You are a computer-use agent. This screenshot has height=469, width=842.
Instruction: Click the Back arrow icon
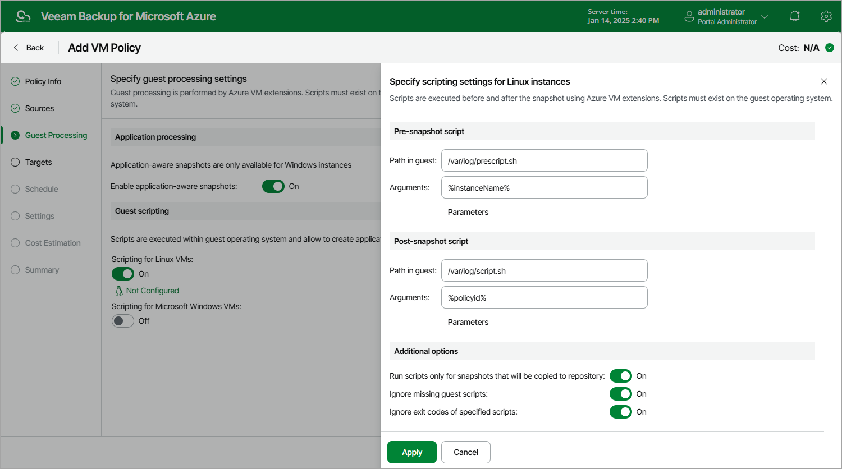[x=16, y=48]
